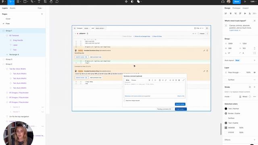This screenshot has height=145, width=258.
Task: Select the Hand tool
Action: click(51, 2)
